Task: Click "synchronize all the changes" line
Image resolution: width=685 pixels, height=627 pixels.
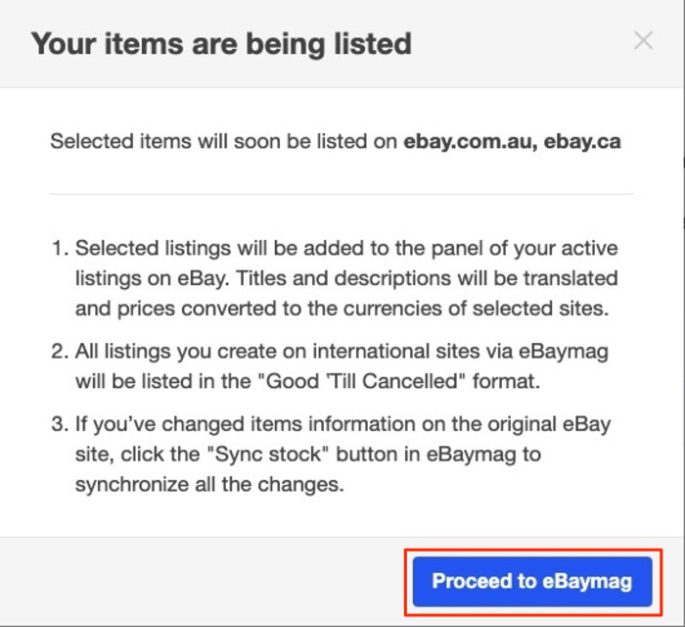Action: point(209,484)
